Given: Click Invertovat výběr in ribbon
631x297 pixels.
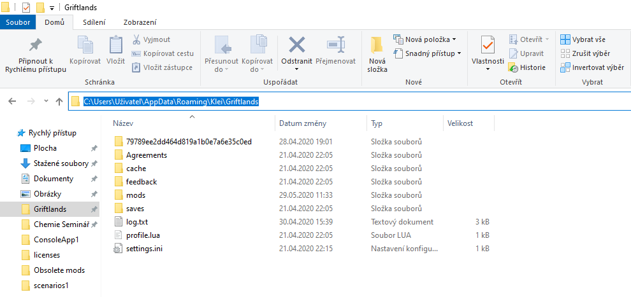Looking at the screenshot, I should [591, 67].
